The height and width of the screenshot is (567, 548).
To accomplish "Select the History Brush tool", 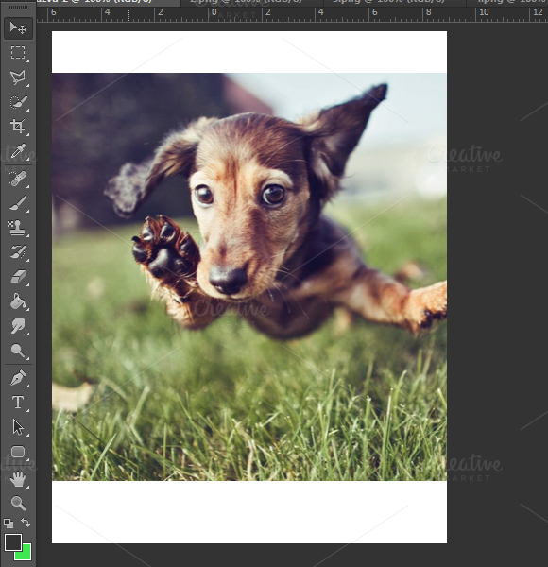I will (18, 252).
